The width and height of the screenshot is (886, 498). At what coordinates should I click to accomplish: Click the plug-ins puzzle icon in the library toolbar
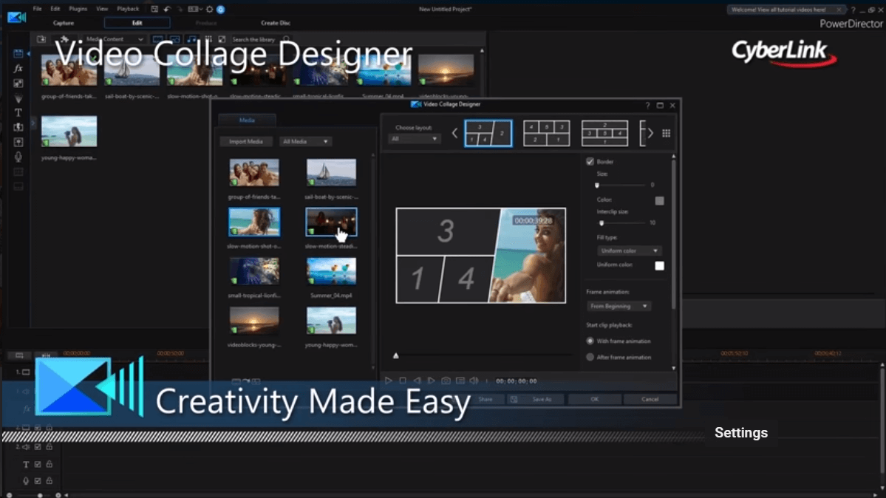[x=64, y=39]
